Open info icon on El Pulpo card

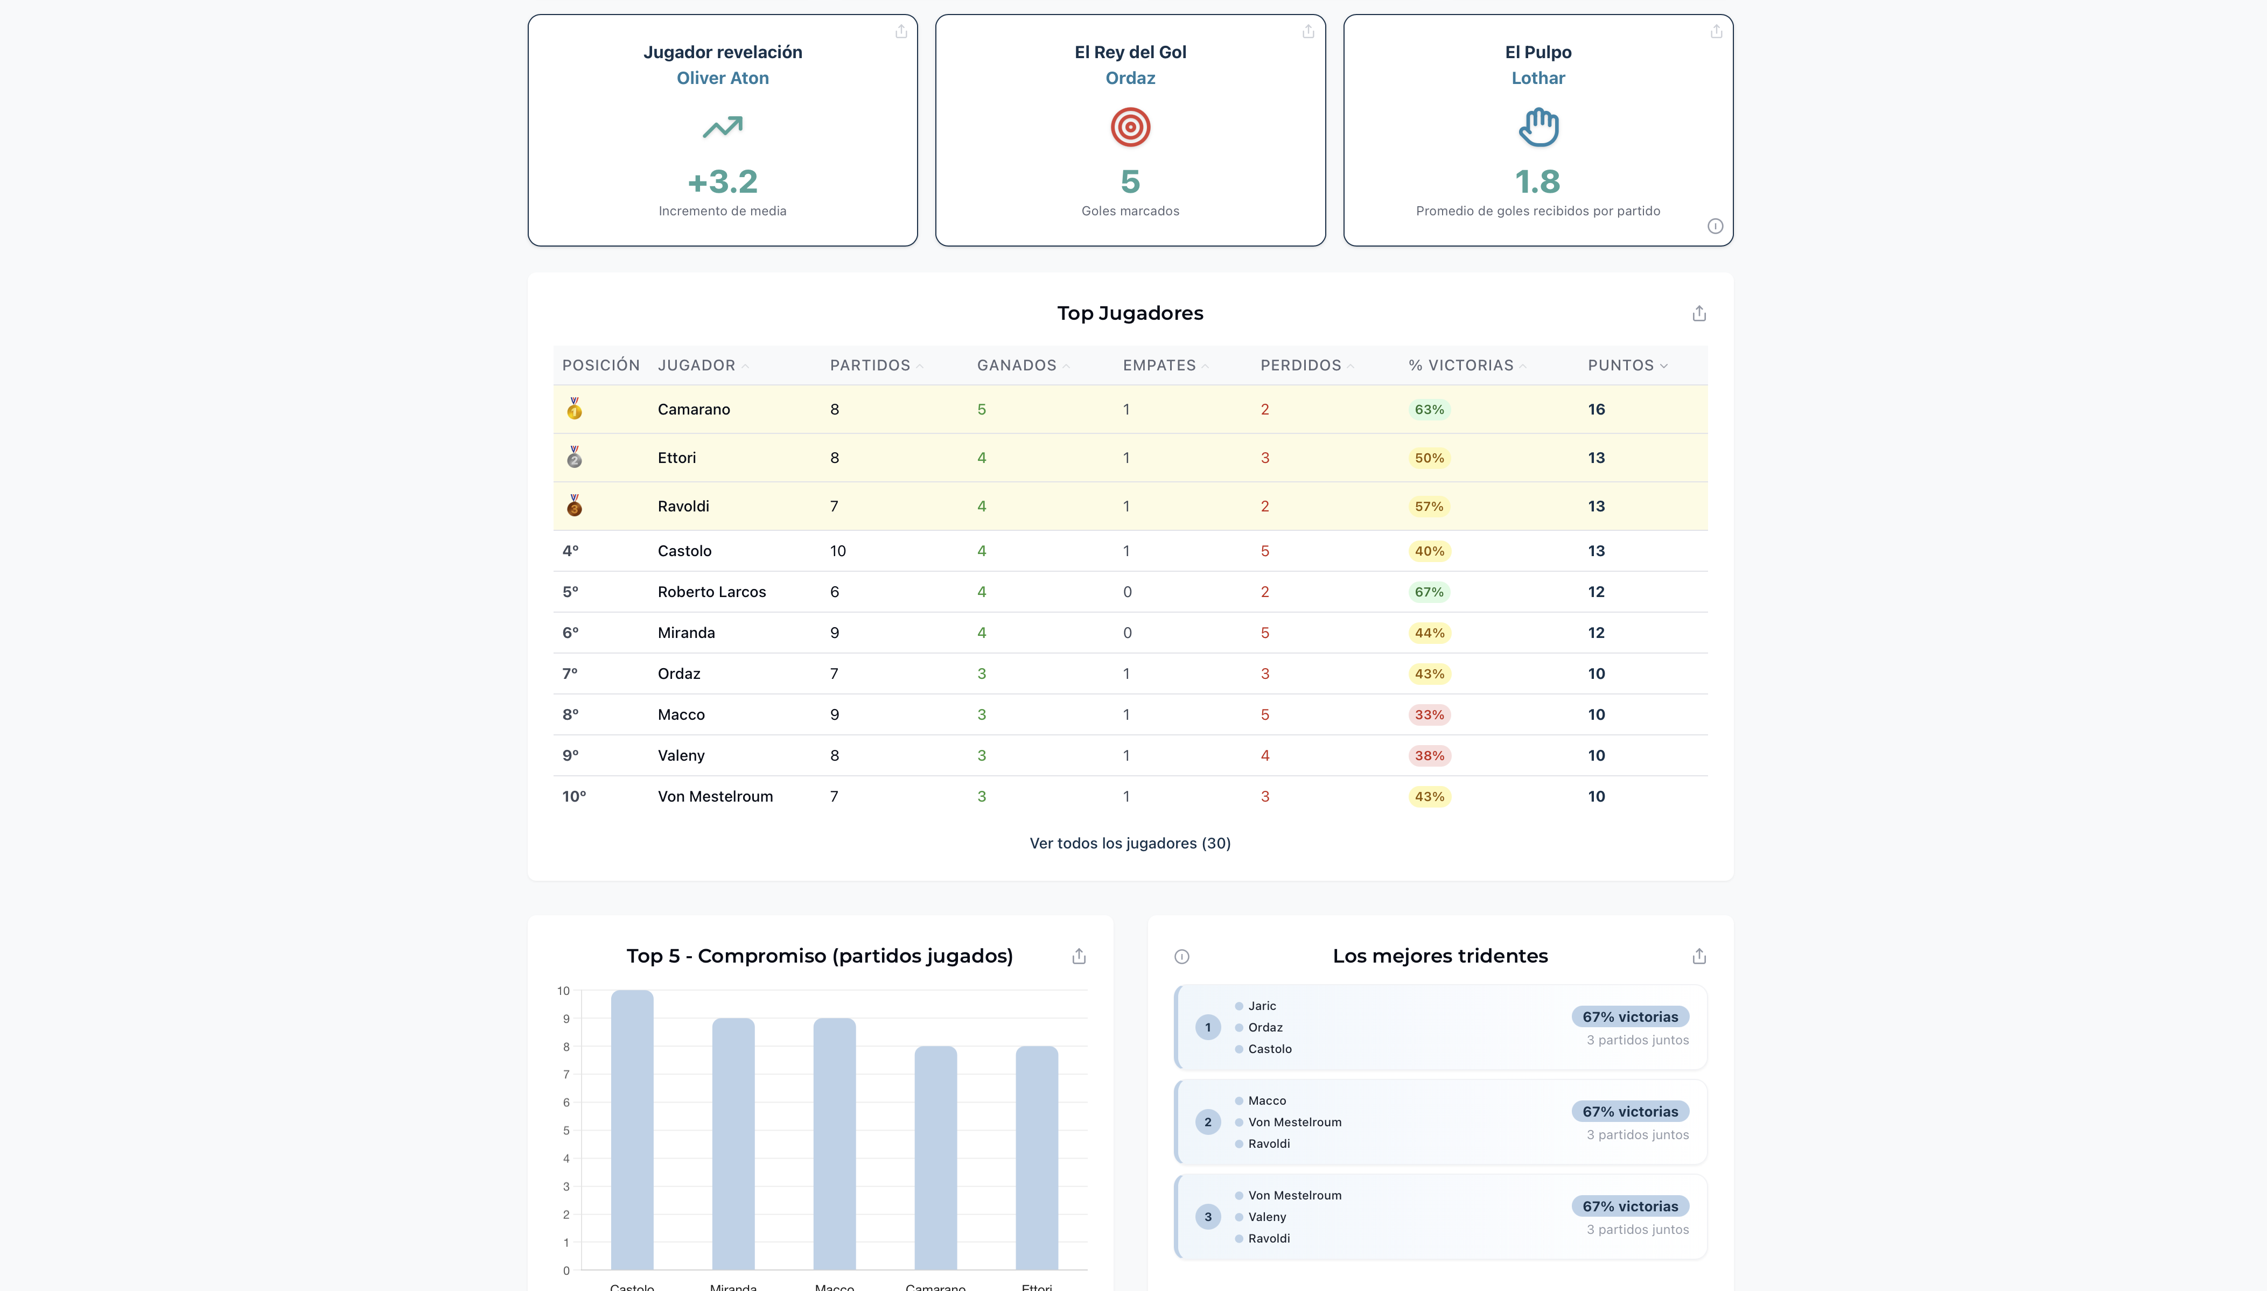(x=1715, y=226)
